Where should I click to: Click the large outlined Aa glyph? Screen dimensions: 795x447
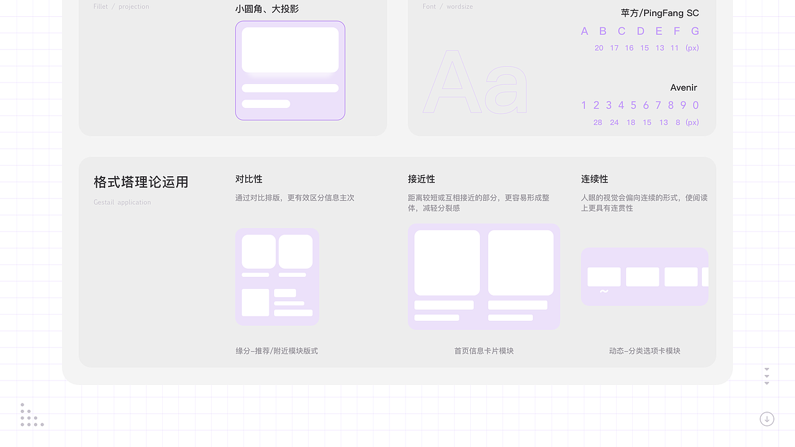(475, 82)
